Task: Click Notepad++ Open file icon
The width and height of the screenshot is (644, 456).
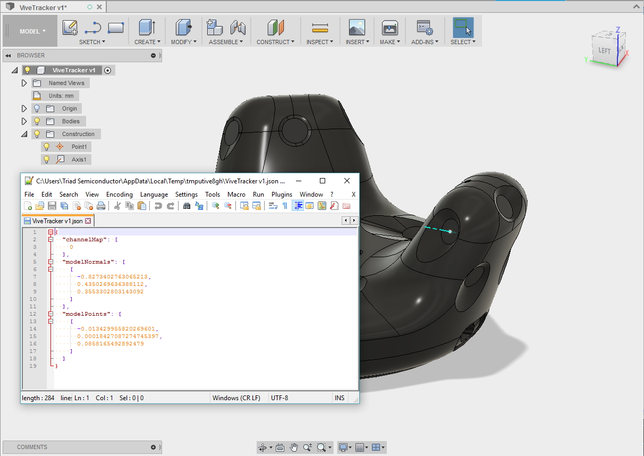Action: click(x=40, y=206)
